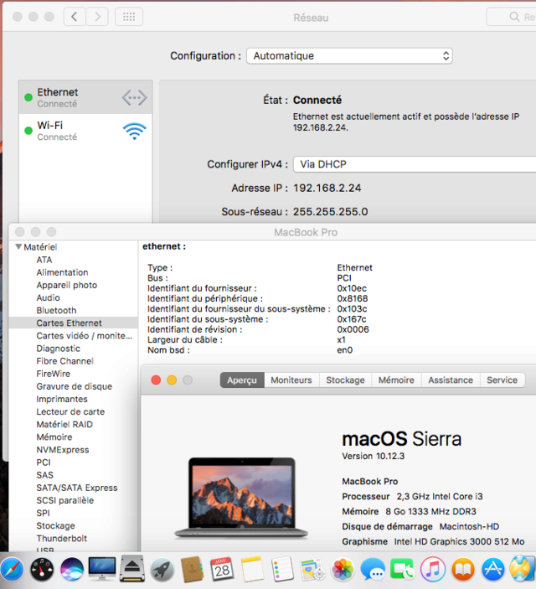Switch to the Moniteurs tab
The height and width of the screenshot is (589, 536).
(x=291, y=380)
